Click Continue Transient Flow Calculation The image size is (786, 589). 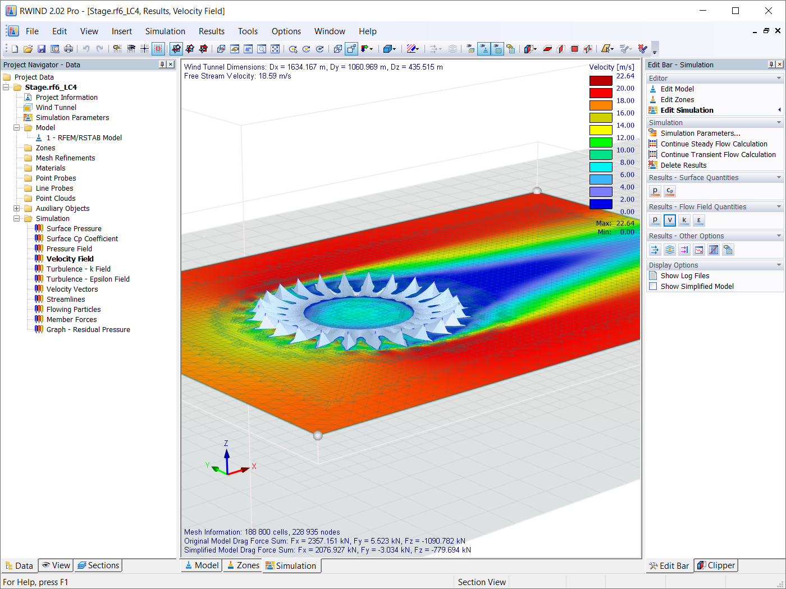pyautogui.click(x=718, y=154)
